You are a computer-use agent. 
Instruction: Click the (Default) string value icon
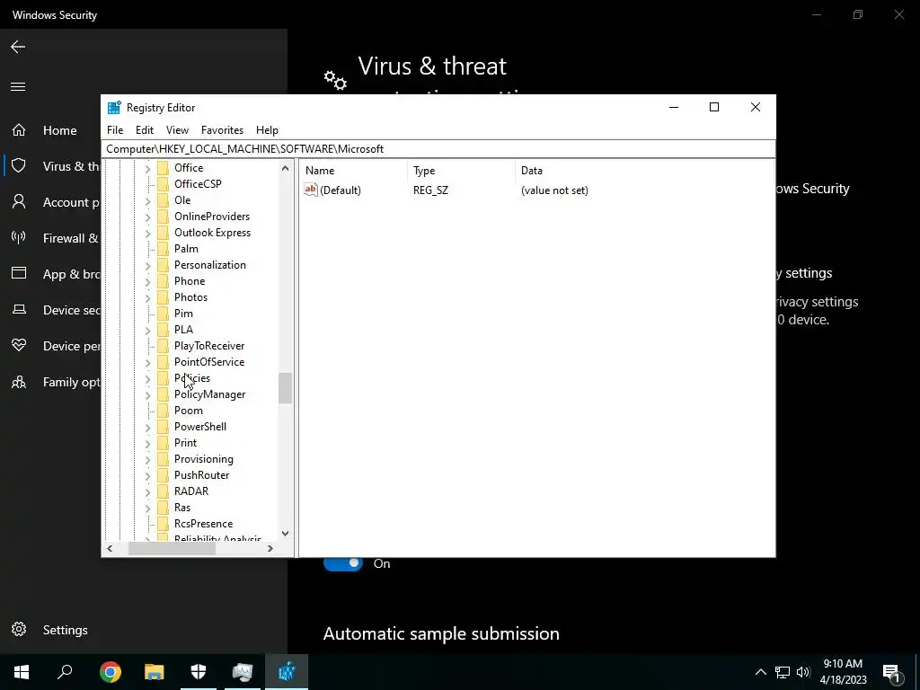pos(310,190)
